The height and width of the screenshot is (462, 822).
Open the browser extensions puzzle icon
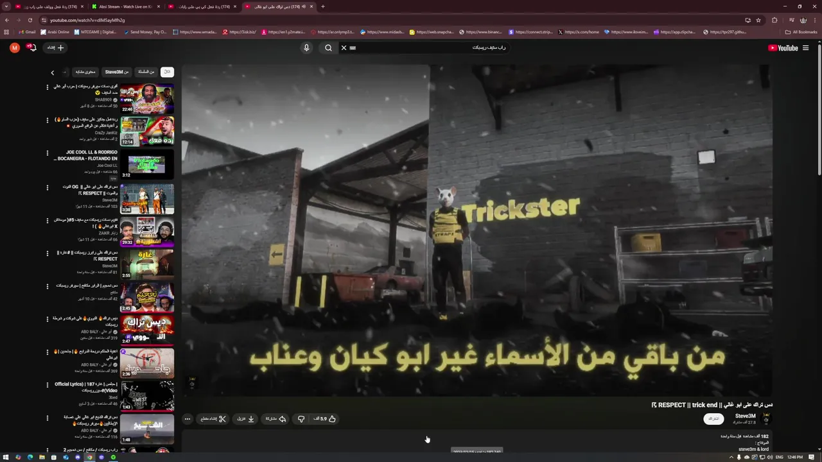coord(774,20)
